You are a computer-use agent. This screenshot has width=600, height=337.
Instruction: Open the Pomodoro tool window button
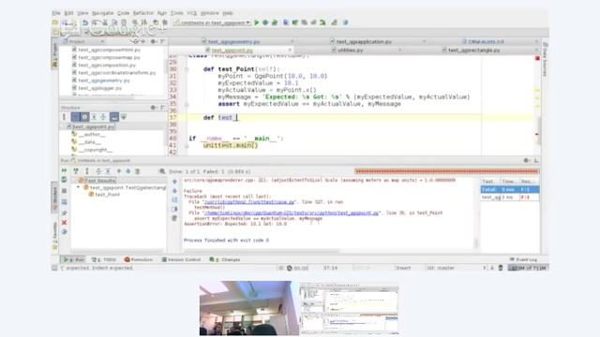pyautogui.click(x=139, y=259)
